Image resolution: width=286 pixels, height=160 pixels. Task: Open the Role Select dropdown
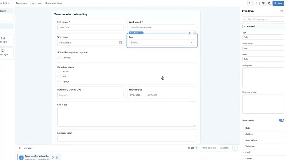[162, 42]
